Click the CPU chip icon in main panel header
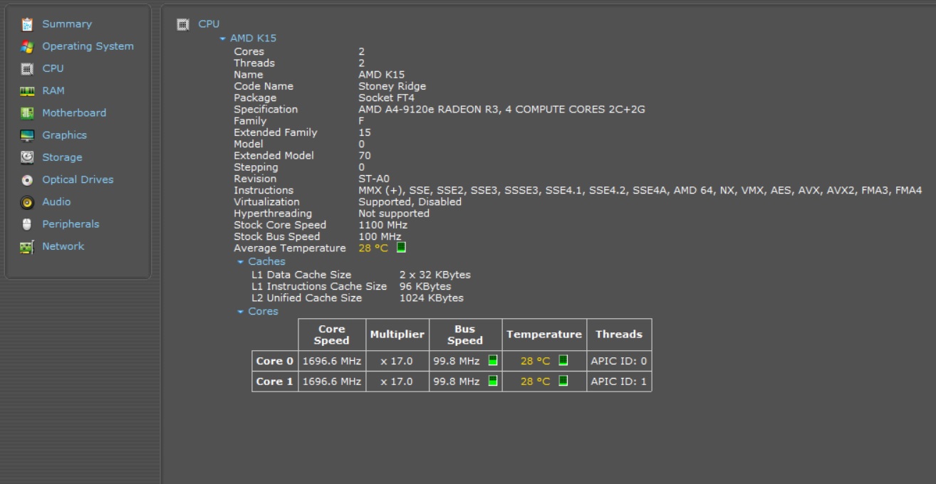Viewport: 936px width, 484px height. (183, 24)
